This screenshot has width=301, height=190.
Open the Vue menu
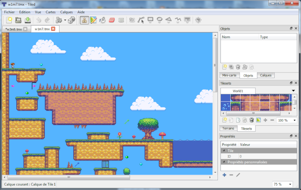[38, 12]
